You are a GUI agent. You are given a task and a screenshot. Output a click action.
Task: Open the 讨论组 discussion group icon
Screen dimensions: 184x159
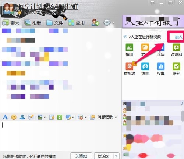(176, 50)
